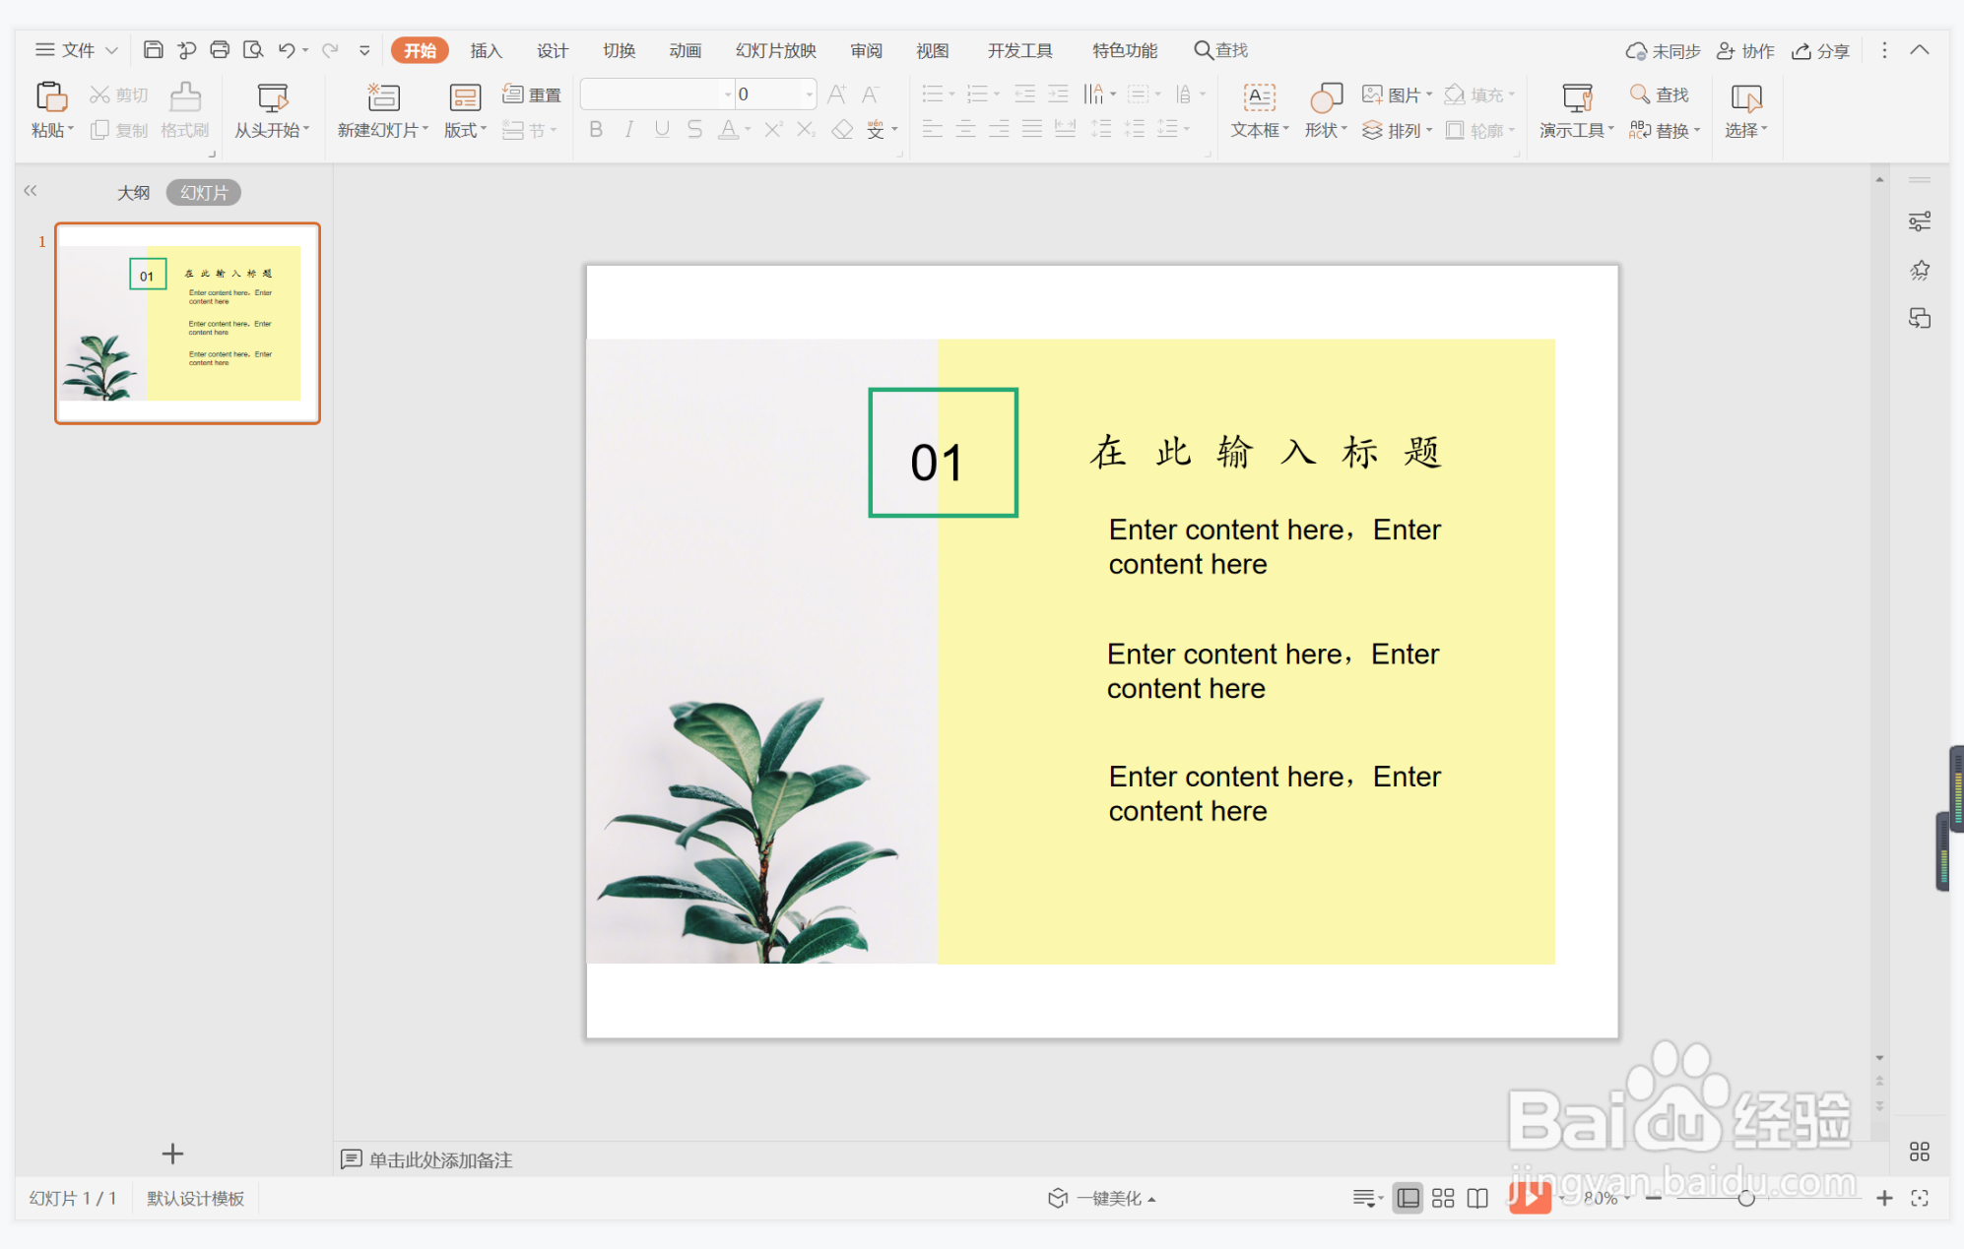Viewport: 1964px width, 1249px height.
Task: Click the print icon in quick toolbar
Action: (220, 50)
